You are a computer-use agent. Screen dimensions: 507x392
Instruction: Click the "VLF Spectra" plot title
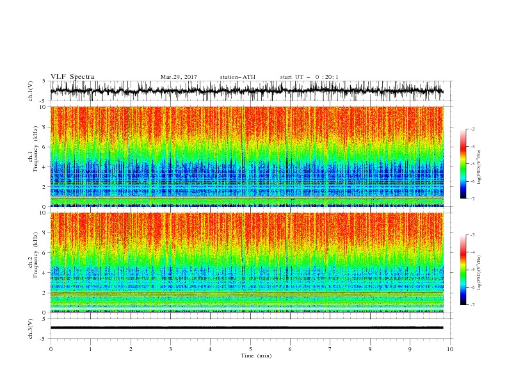pos(72,77)
